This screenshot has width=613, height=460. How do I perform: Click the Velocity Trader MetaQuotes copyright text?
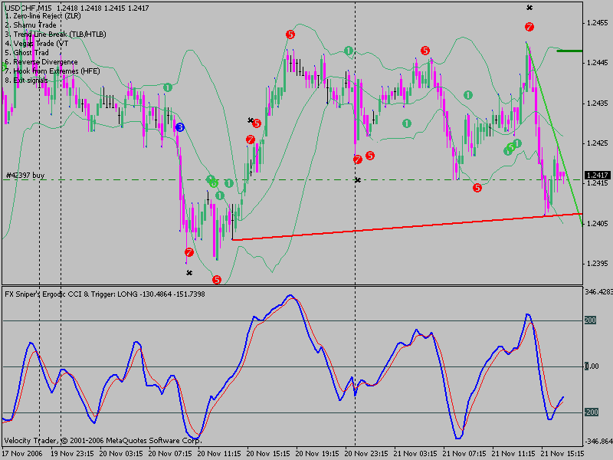(103, 440)
